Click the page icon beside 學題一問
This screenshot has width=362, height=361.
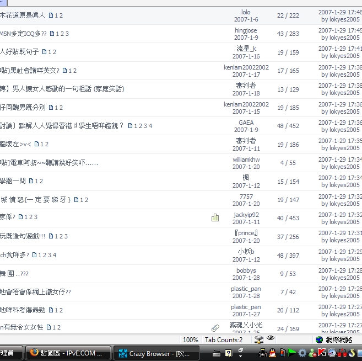point(31,181)
